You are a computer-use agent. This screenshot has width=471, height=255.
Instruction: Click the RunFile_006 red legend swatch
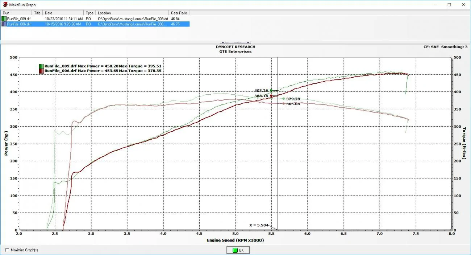[41, 71]
